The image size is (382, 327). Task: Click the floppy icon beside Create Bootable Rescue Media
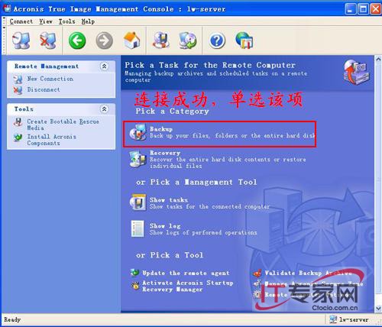(x=18, y=122)
